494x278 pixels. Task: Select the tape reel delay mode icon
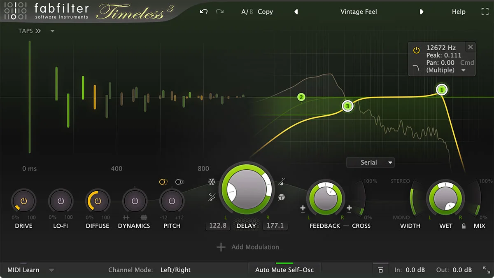tap(282, 197)
